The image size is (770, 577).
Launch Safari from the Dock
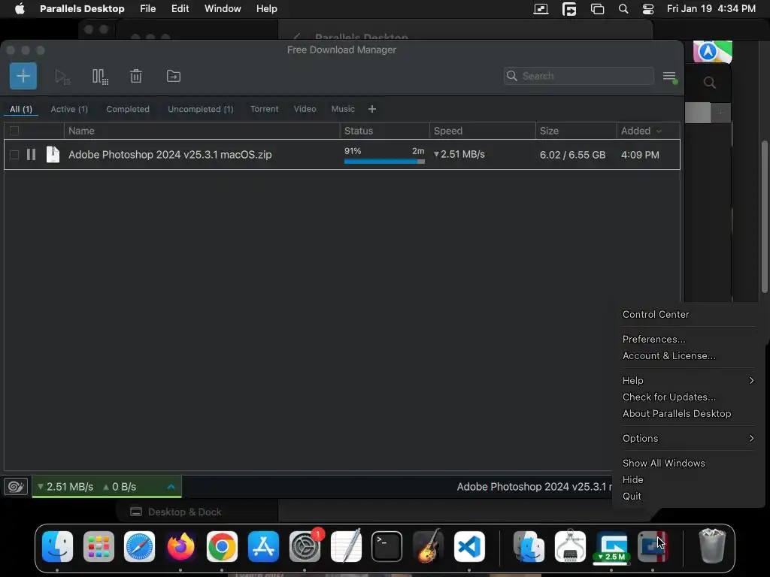(139, 546)
